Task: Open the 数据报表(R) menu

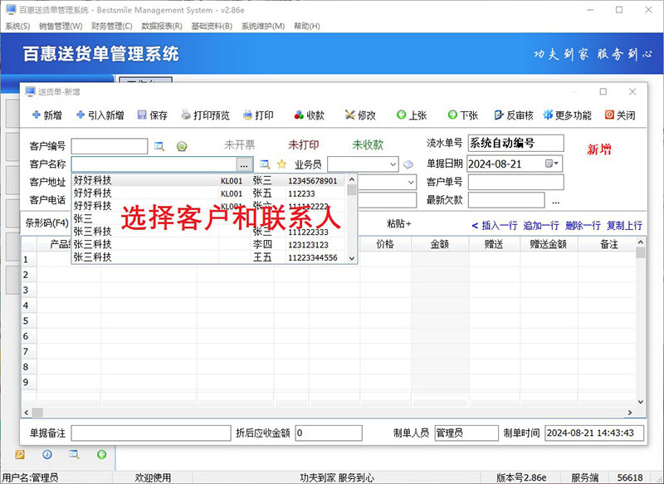Action: (x=162, y=27)
